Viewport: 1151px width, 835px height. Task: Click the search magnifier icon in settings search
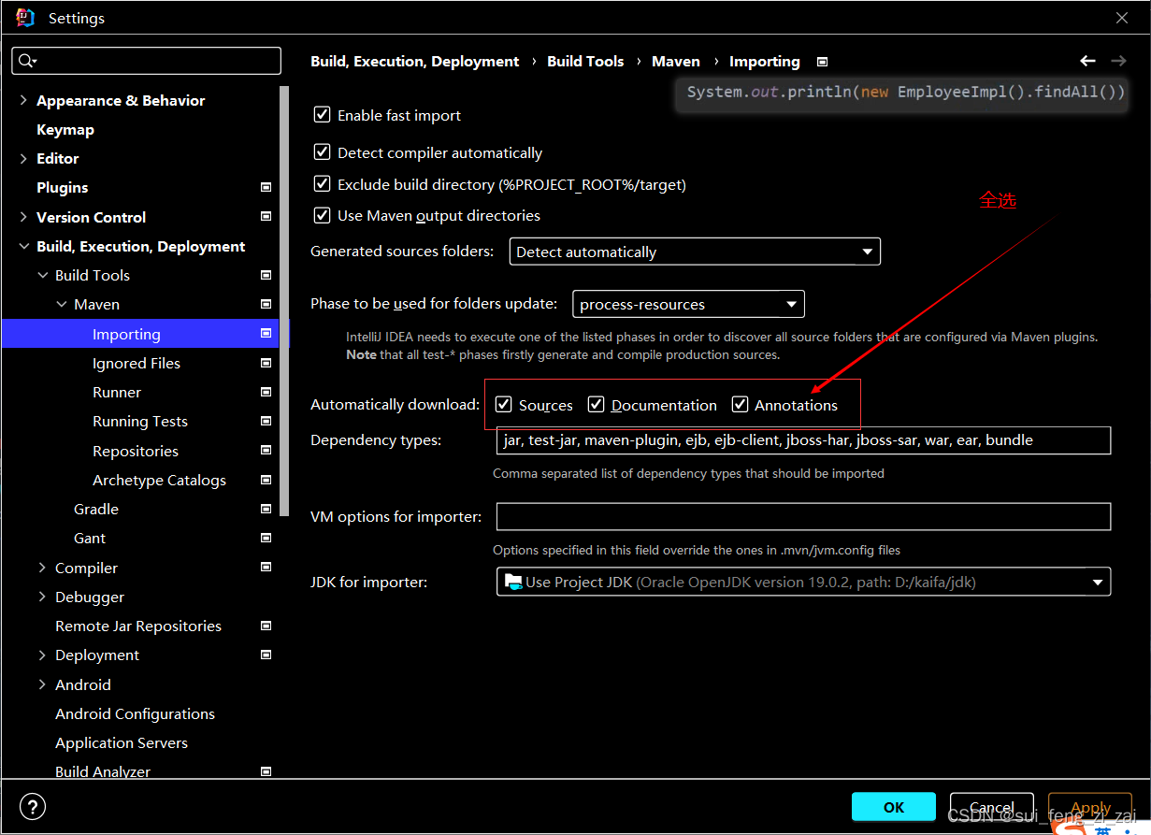click(27, 61)
